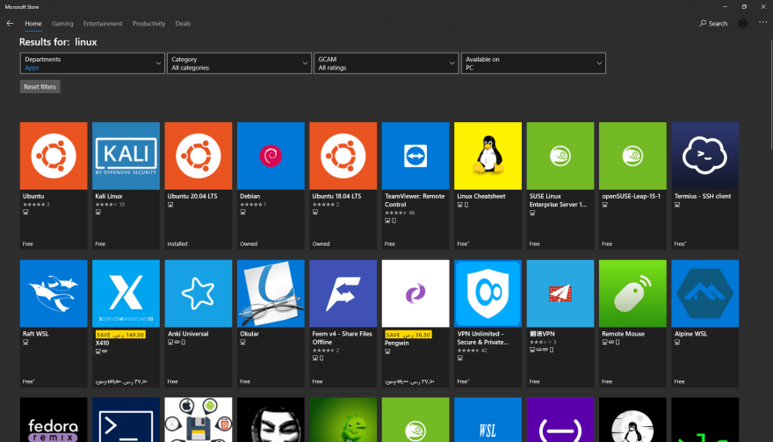
Task: Open the Okular app tile
Action: (x=271, y=323)
